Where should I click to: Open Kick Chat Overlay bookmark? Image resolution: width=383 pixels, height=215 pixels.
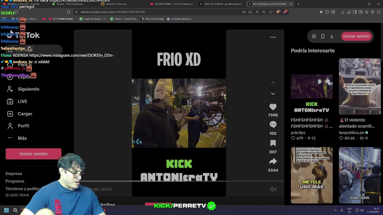click(x=152, y=19)
